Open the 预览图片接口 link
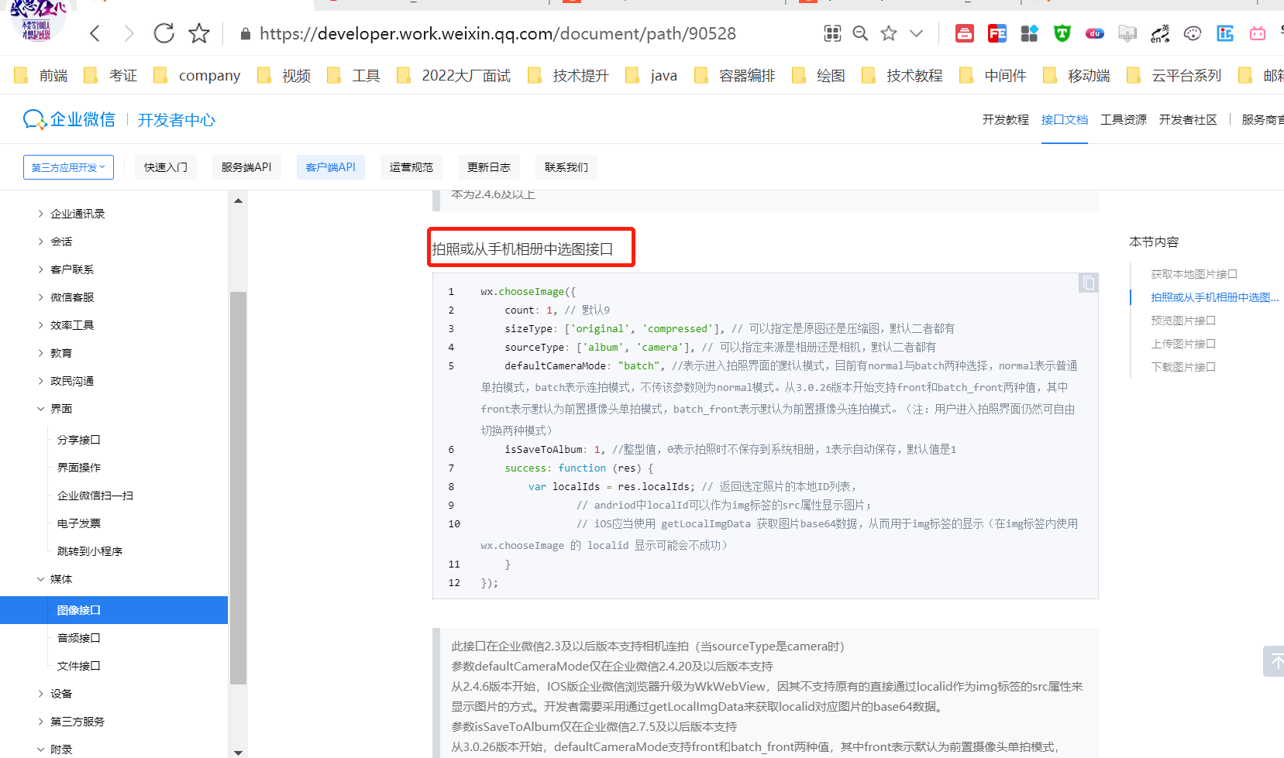The image size is (1284, 758). (1183, 320)
